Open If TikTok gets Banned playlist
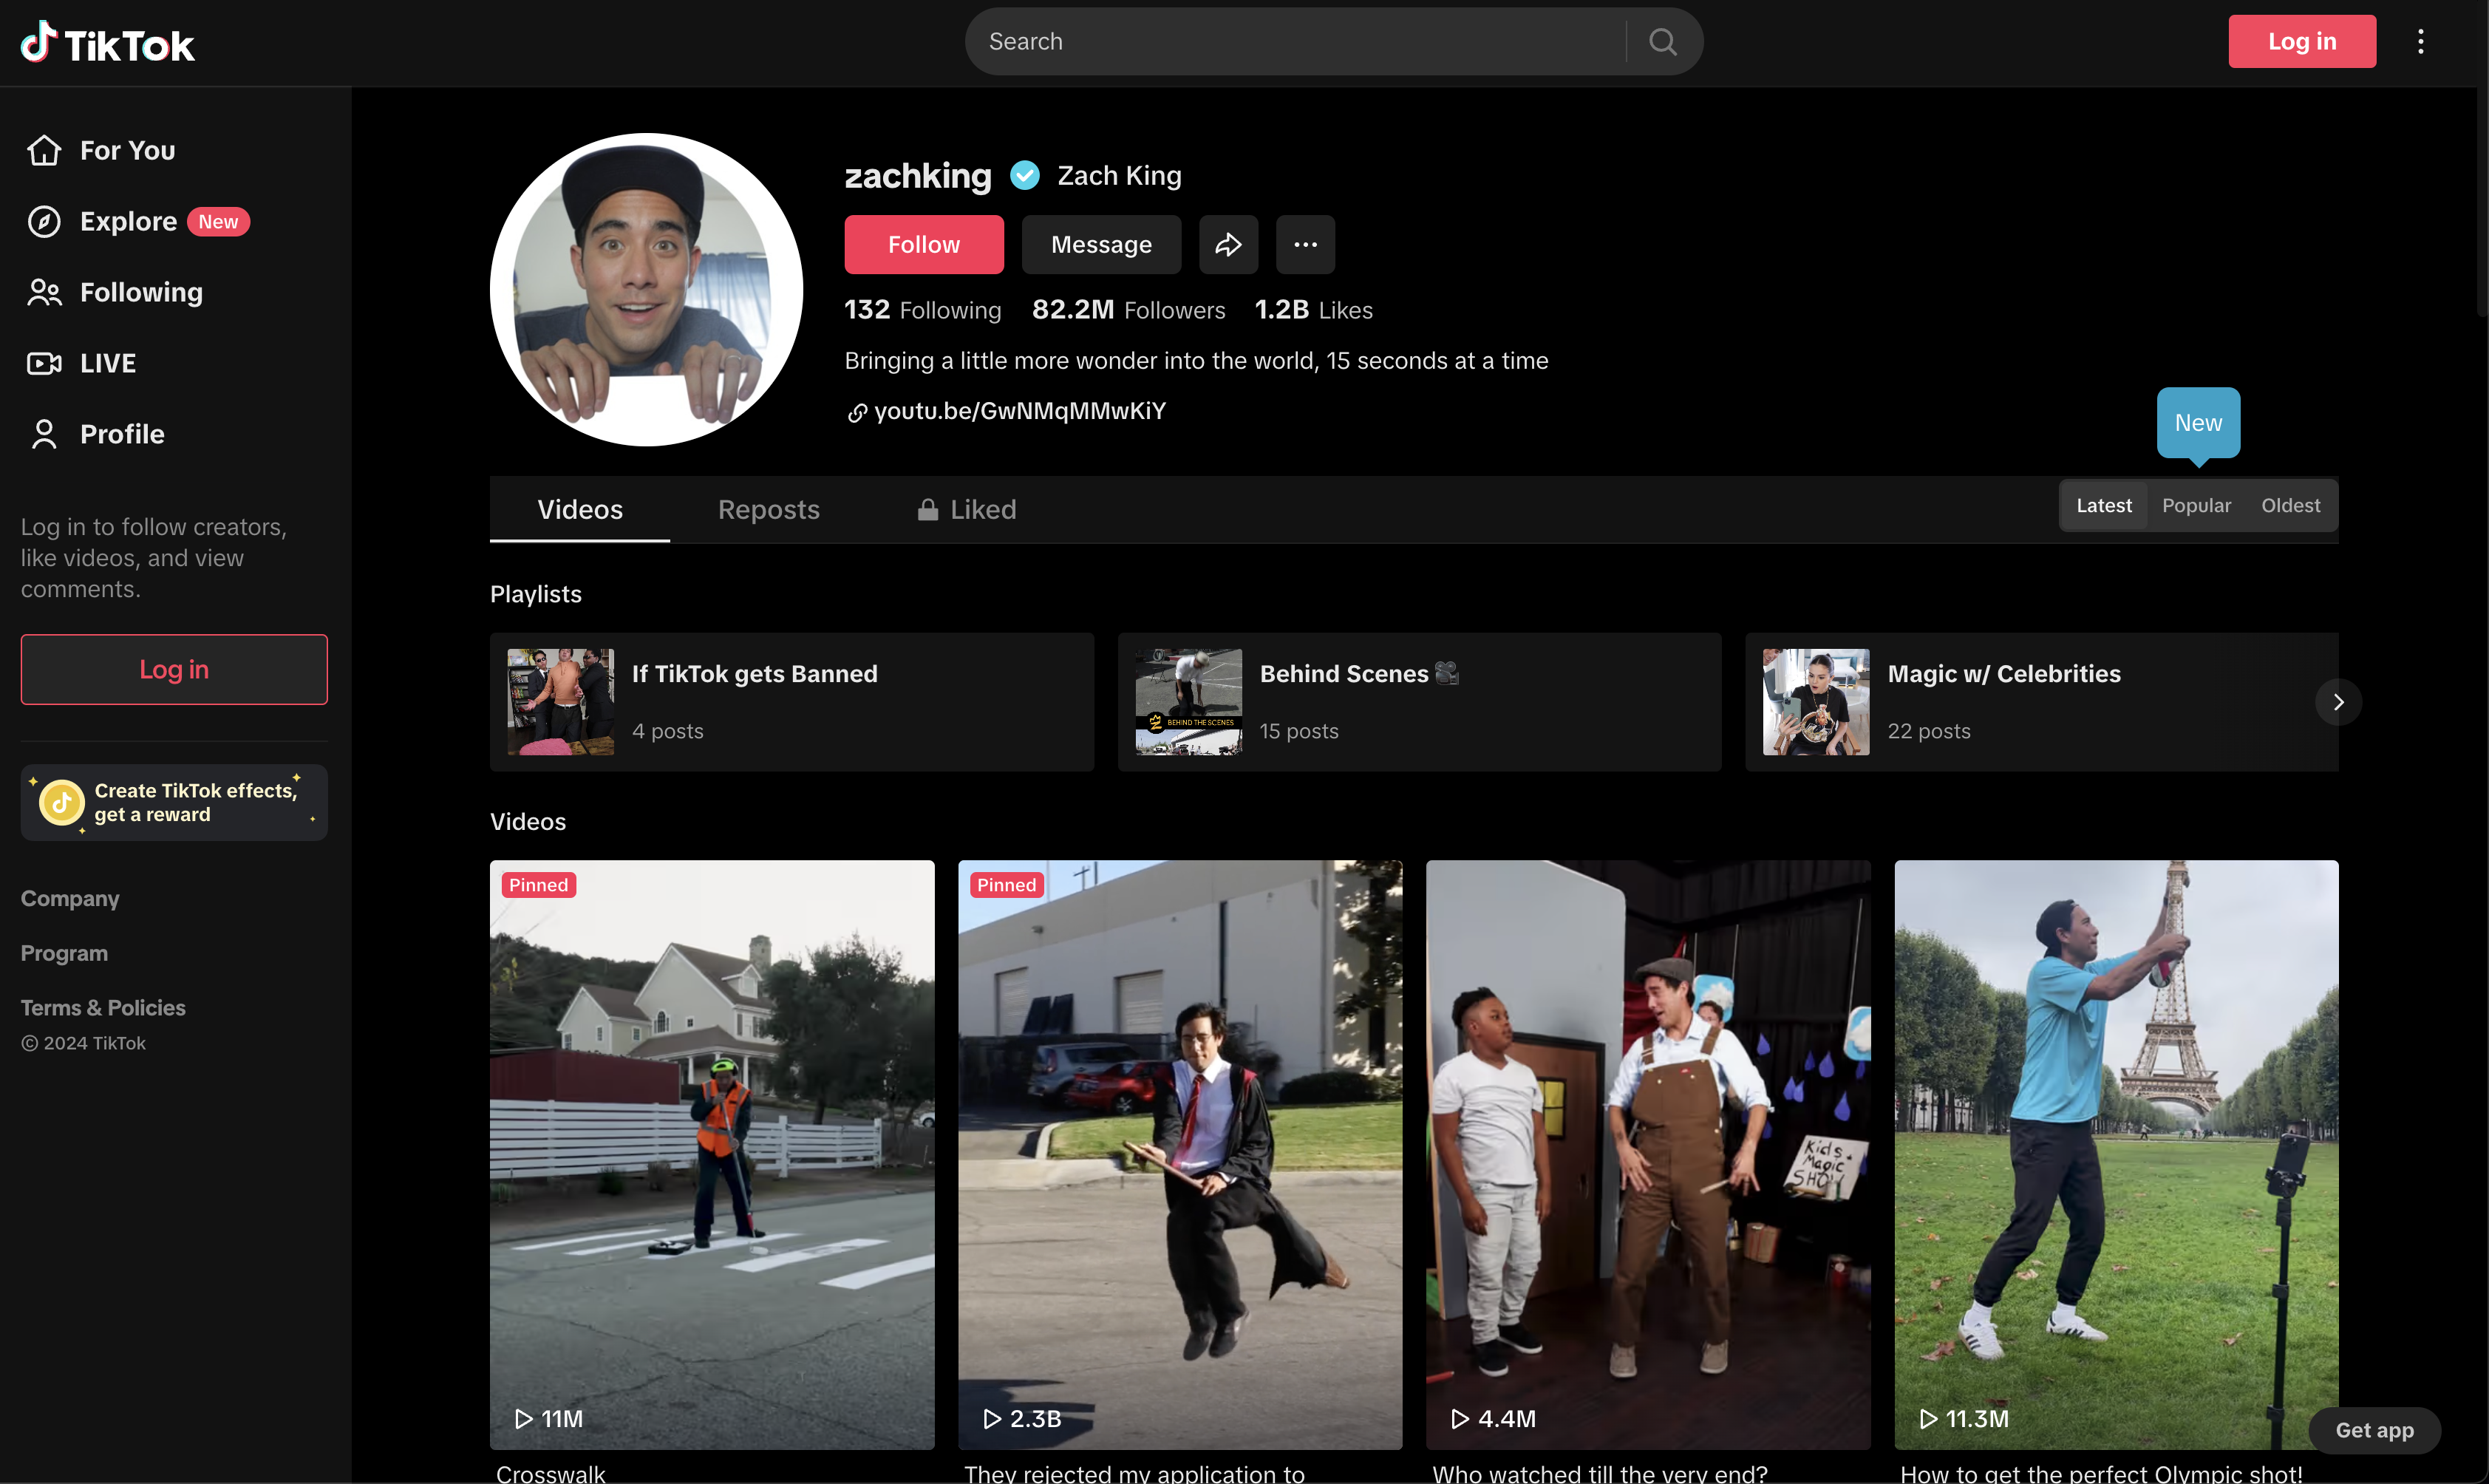This screenshot has height=1484, width=2489. point(792,702)
